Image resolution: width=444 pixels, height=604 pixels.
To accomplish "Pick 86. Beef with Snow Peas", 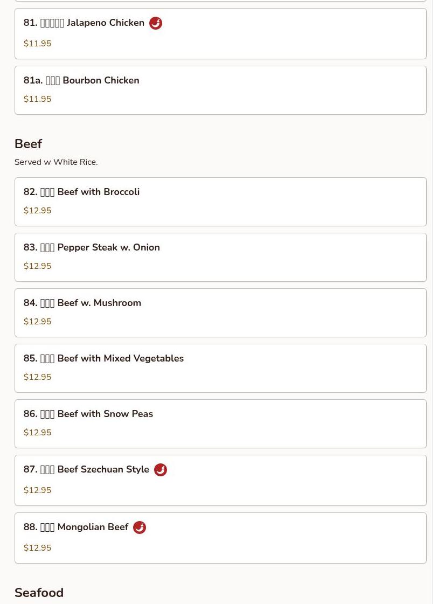I will (x=220, y=424).
